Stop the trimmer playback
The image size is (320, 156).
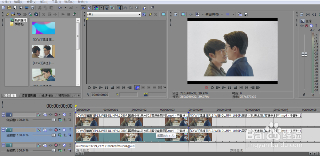(112, 88)
